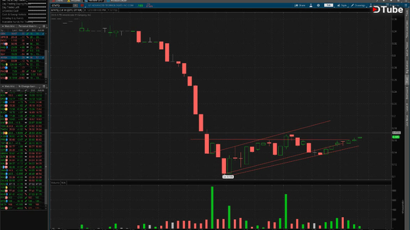Sort Personal Watchlist by the Last column header
Viewport: 410px width, 230px height.
pyautogui.click(x=14, y=30)
